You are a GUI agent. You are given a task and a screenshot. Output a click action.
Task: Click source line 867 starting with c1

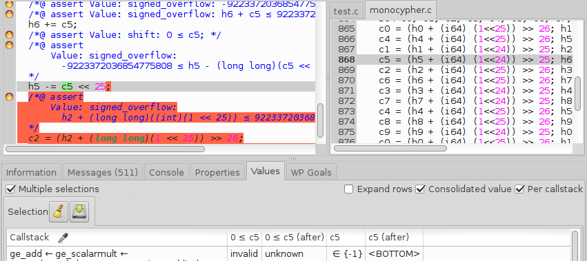pos(475,50)
